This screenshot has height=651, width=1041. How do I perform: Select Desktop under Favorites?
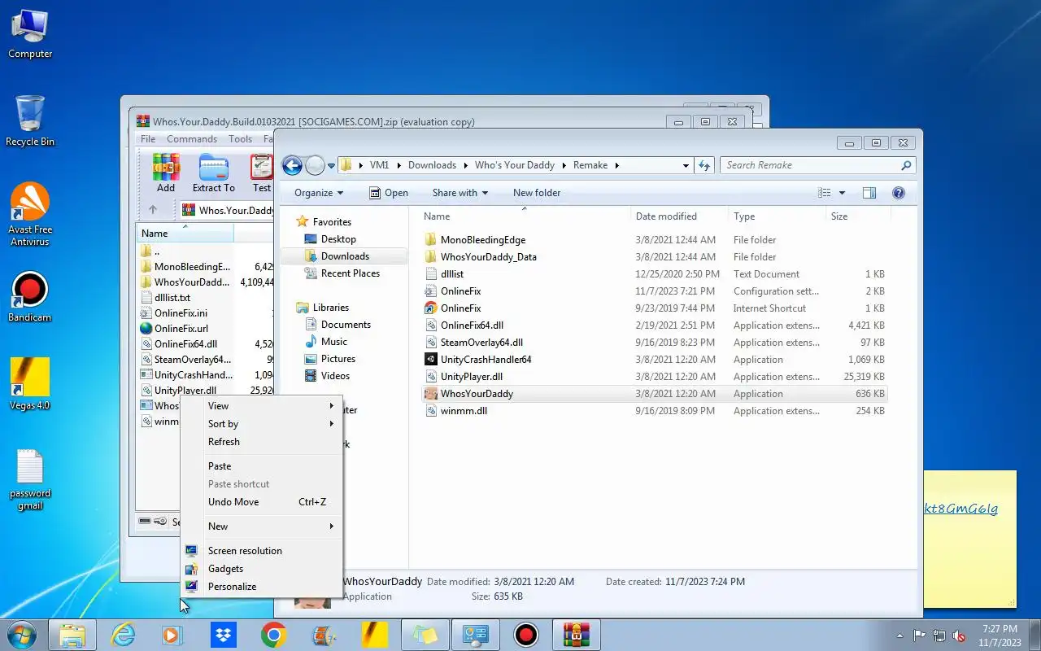(x=338, y=239)
